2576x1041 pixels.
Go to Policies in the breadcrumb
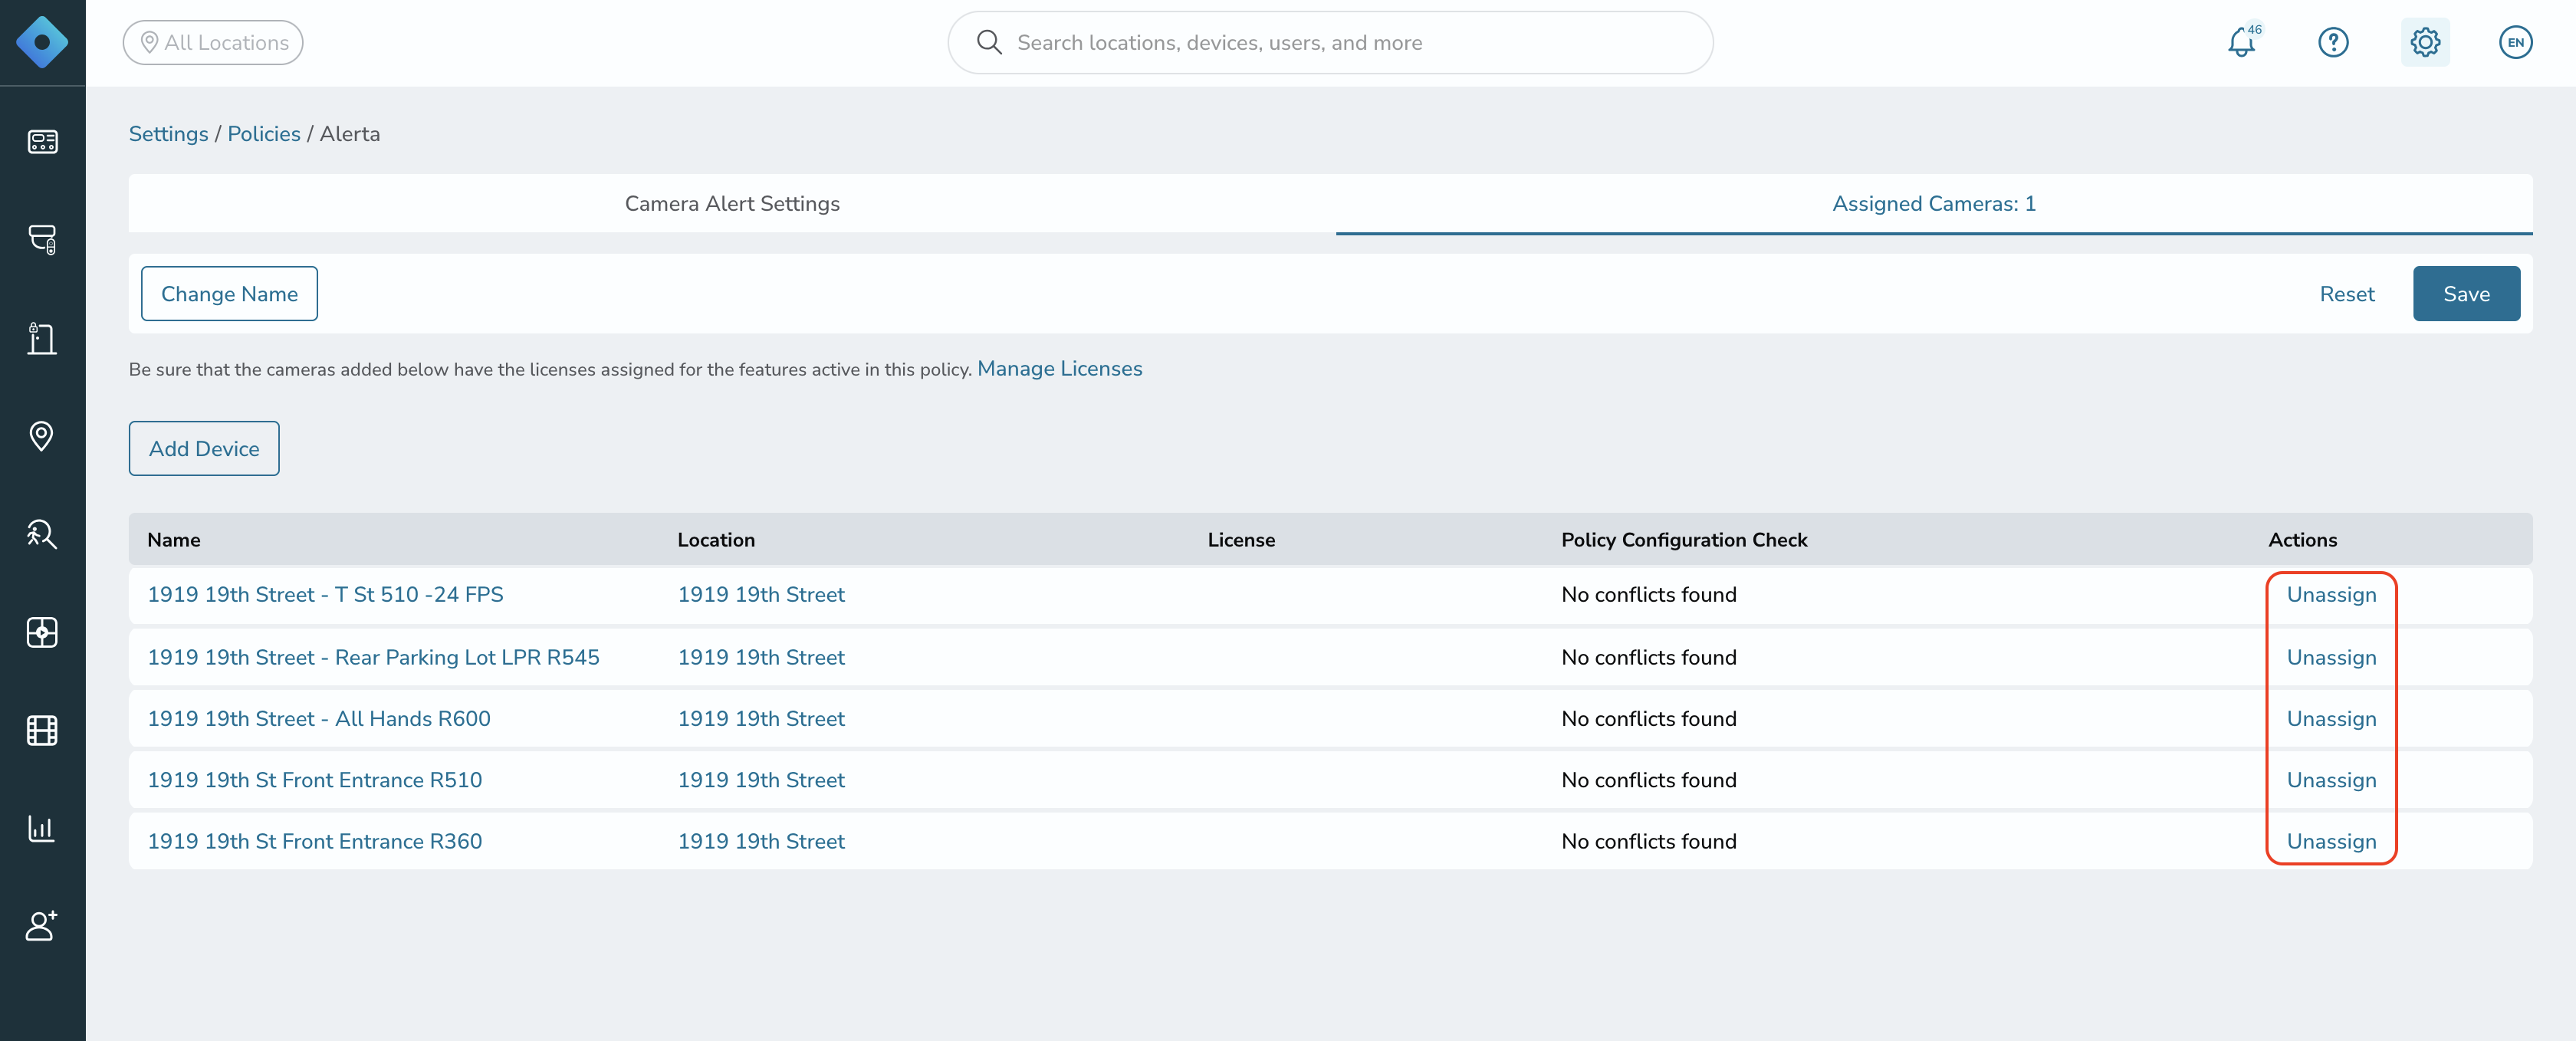tap(264, 134)
